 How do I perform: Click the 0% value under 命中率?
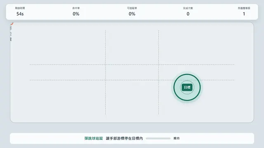coord(76,14)
